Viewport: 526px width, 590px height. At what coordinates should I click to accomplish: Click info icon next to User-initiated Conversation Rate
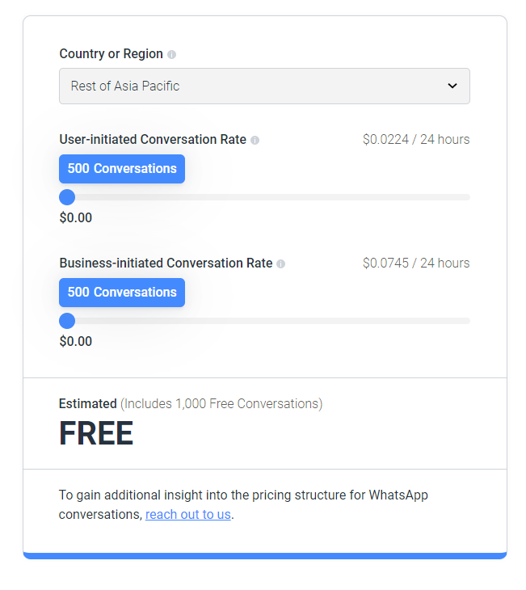coord(255,141)
